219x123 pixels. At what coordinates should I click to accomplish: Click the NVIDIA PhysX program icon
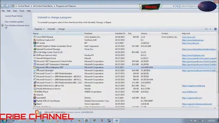pyautogui.click(x=35, y=92)
